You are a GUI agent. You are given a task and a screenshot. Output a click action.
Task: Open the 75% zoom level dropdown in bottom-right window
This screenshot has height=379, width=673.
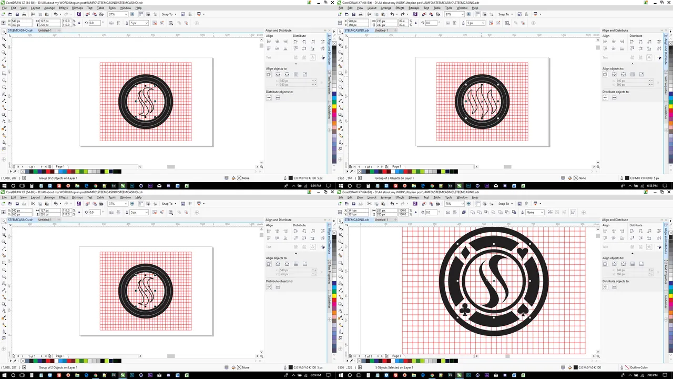[462, 204]
